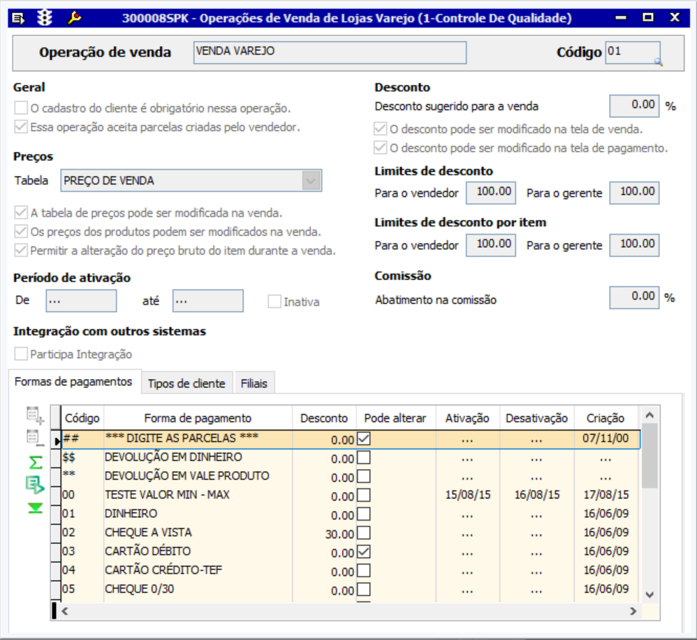Click the Desconto column header

324,418
